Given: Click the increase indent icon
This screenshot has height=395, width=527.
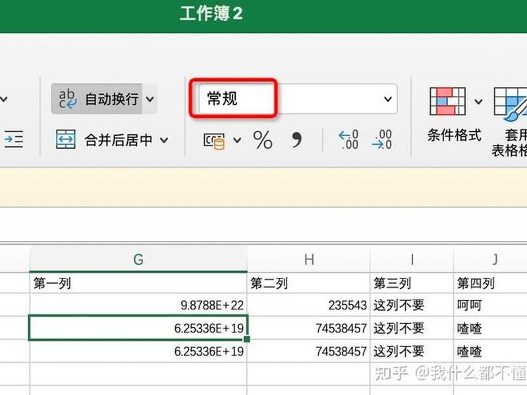Looking at the screenshot, I should pyautogui.click(x=14, y=139).
